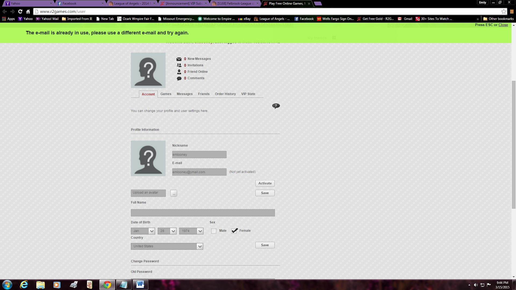
Task: Click the Comments speech bubble icon
Action: coord(179,78)
